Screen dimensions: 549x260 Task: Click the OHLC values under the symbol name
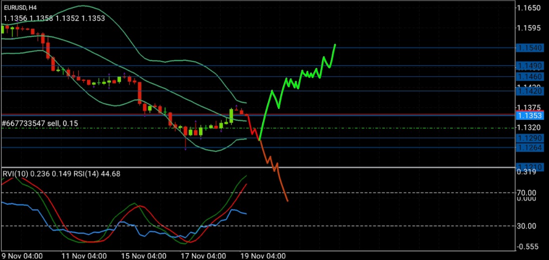(54, 18)
